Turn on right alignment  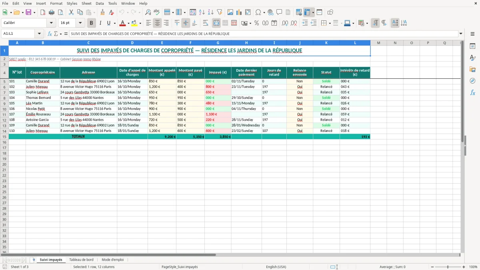tap(166, 23)
